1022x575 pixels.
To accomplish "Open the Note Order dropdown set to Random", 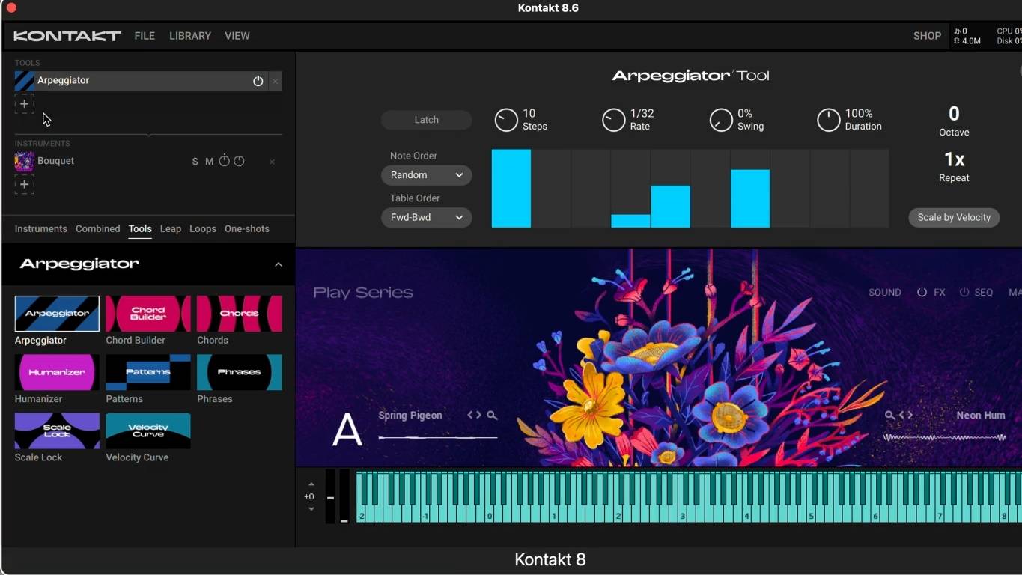I will pyautogui.click(x=427, y=175).
